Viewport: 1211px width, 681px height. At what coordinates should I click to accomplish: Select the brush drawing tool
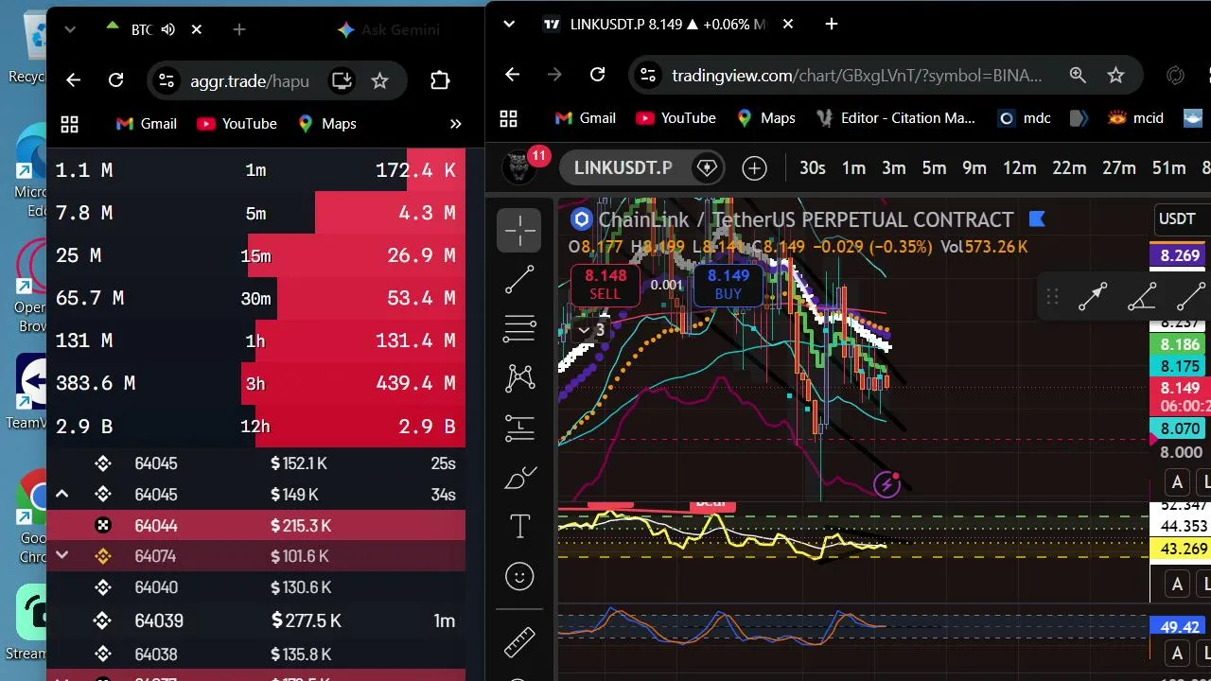pos(519,478)
